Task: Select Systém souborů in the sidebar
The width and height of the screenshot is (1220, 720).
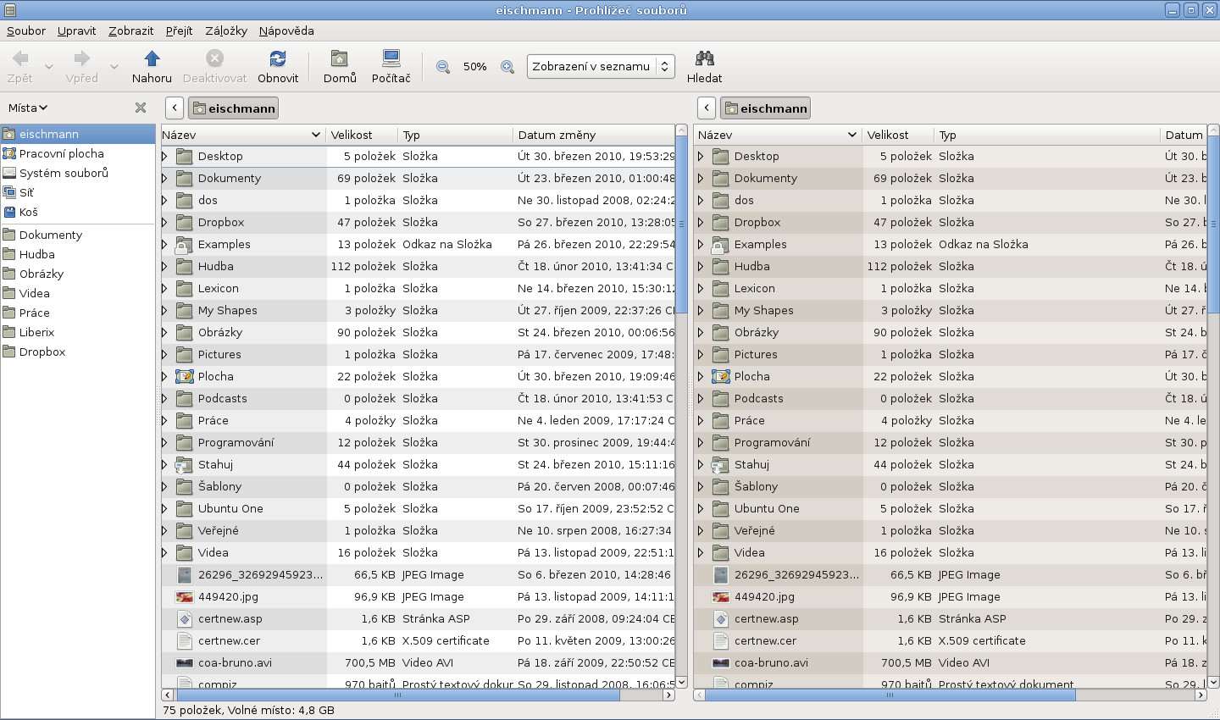Action: coord(64,173)
